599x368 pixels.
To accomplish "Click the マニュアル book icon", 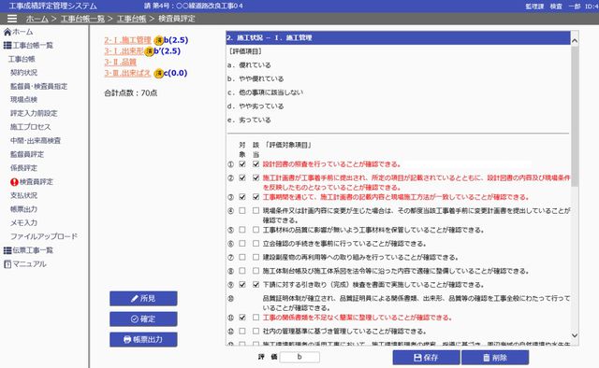I will click(7, 264).
